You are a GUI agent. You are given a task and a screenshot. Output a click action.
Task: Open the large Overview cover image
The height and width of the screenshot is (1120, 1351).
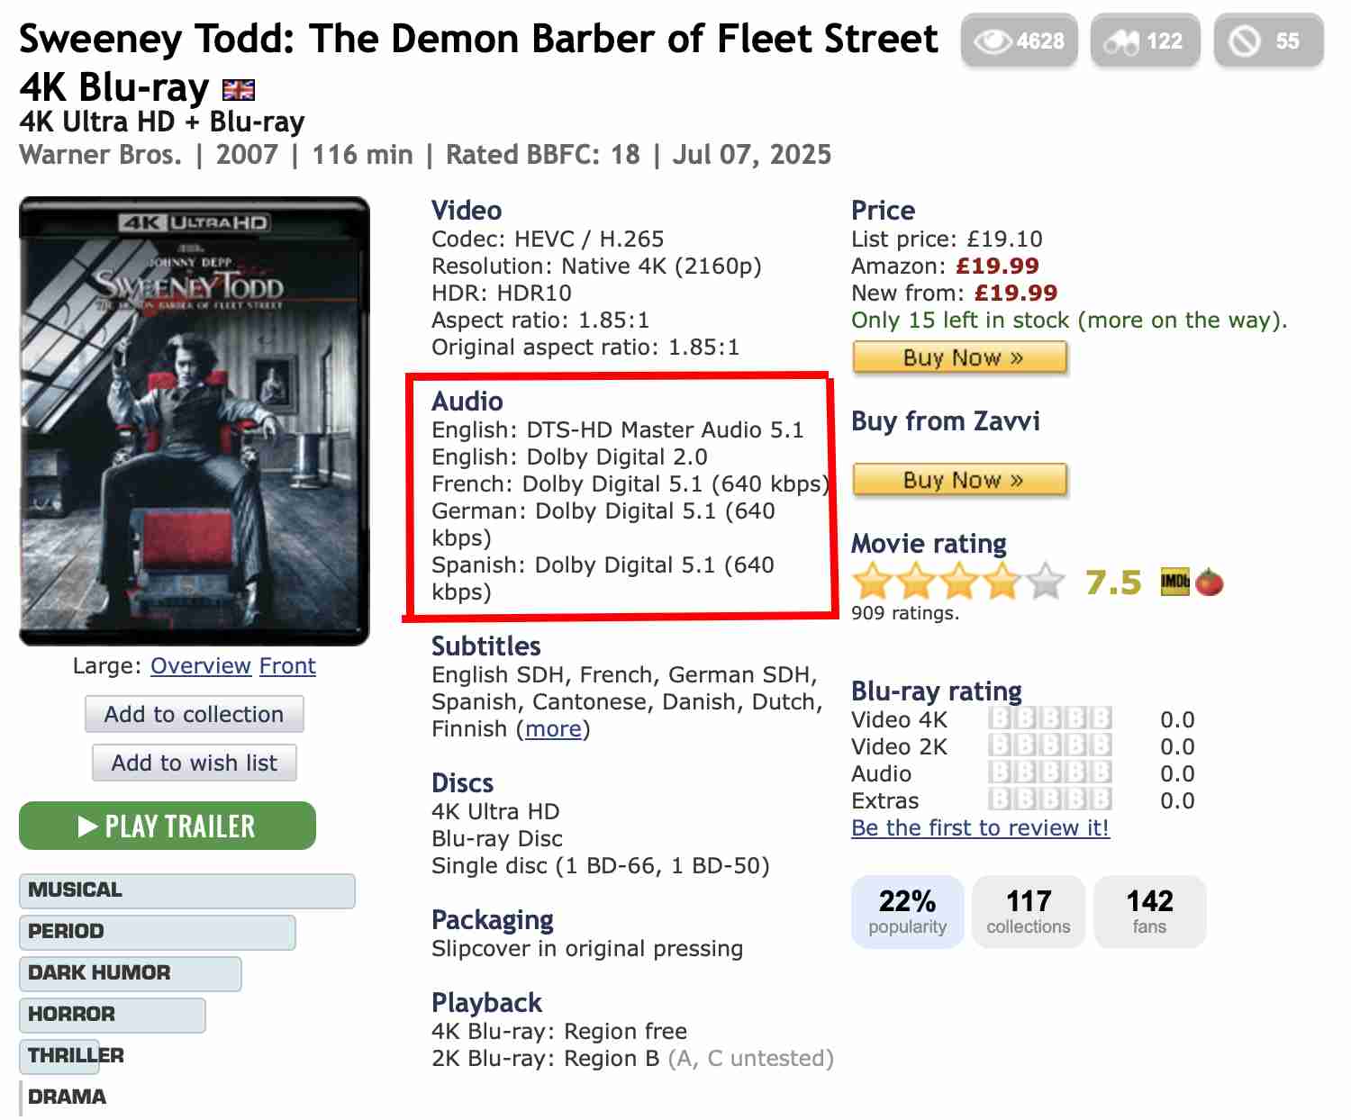201,665
